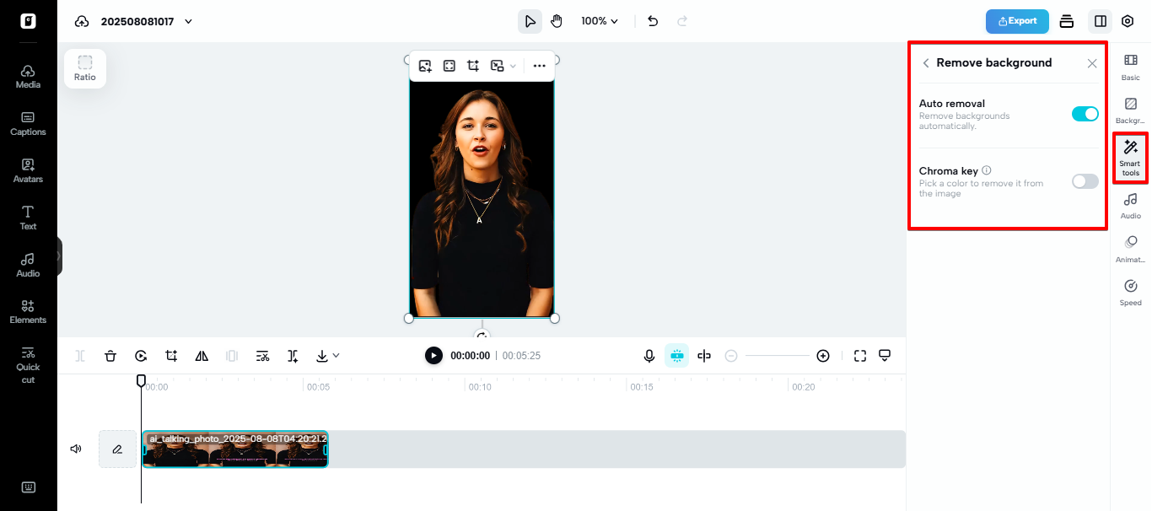Open the Text panel in left sidebar
The width and height of the screenshot is (1152, 511).
pyautogui.click(x=28, y=218)
